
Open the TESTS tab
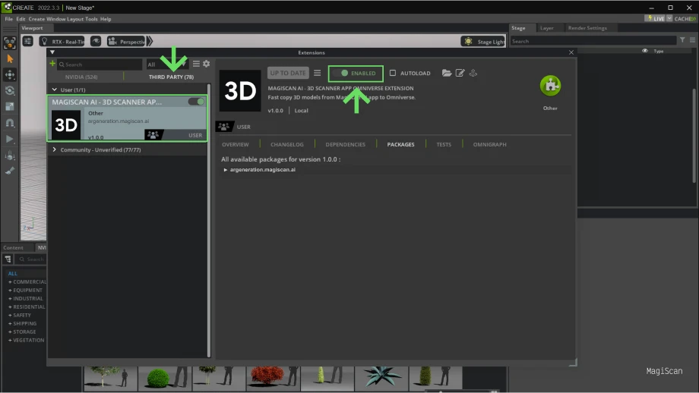click(444, 145)
